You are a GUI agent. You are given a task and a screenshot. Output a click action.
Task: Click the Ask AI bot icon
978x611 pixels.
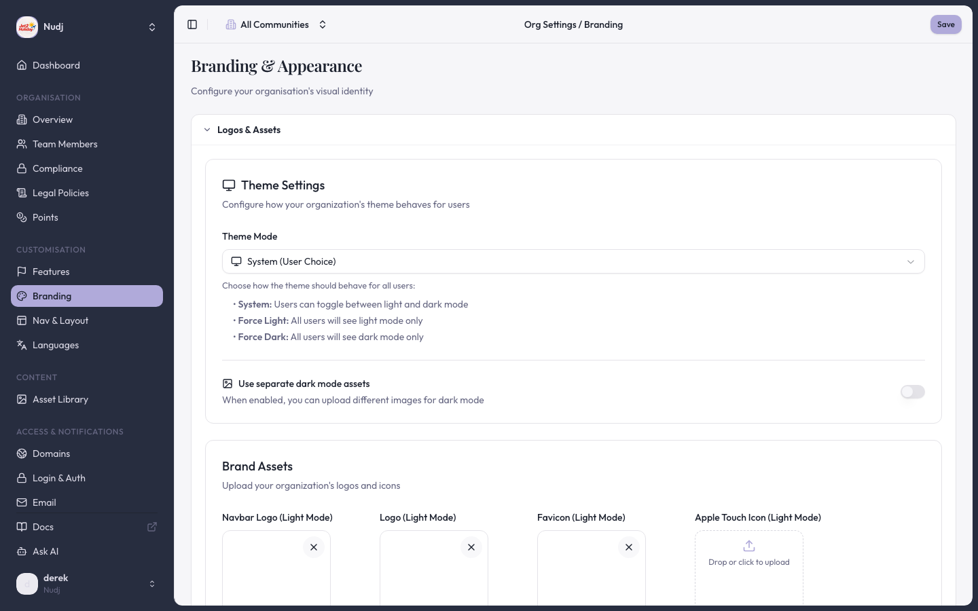(x=22, y=551)
